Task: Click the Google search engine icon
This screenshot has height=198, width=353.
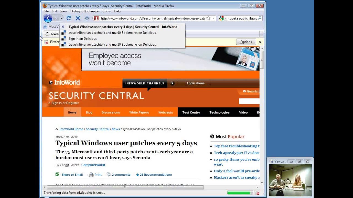Action: point(221,18)
